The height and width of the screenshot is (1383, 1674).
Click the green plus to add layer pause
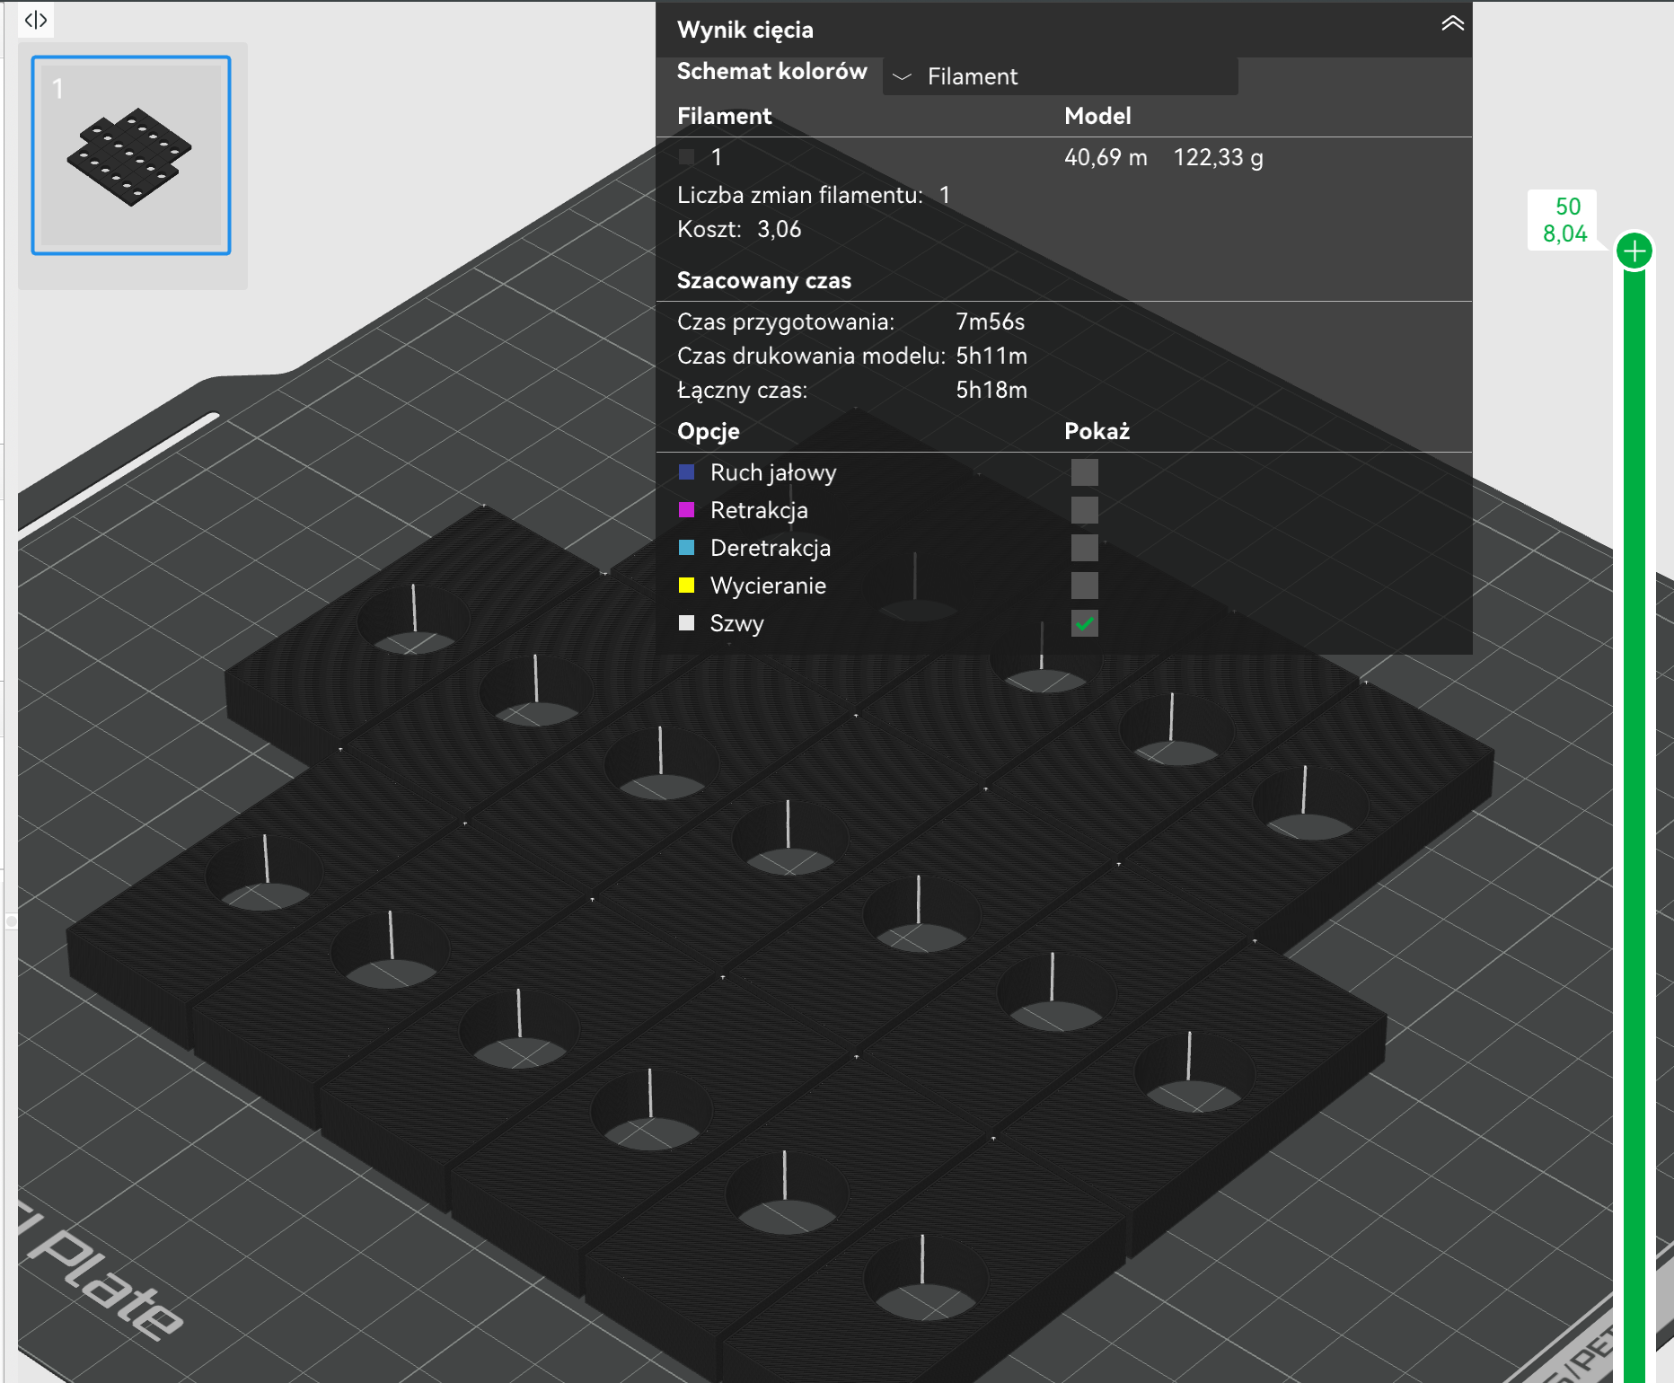point(1634,251)
